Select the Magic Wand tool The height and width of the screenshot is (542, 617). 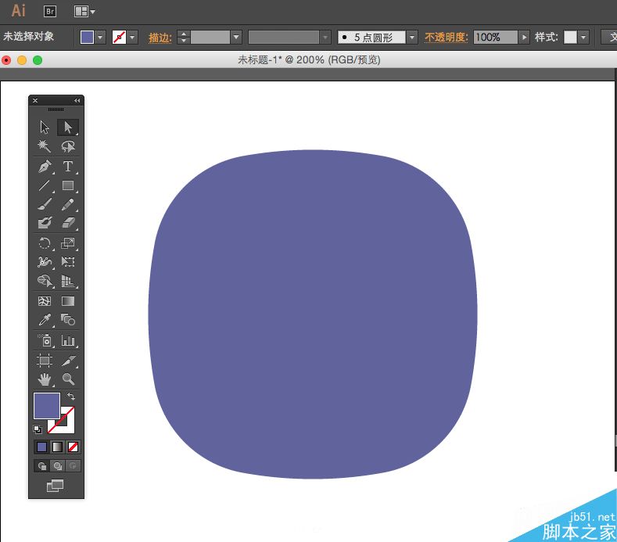click(45, 146)
